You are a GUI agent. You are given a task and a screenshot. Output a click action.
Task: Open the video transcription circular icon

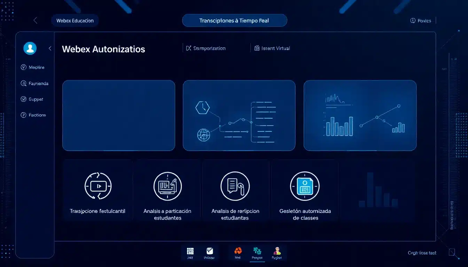[x=98, y=186]
